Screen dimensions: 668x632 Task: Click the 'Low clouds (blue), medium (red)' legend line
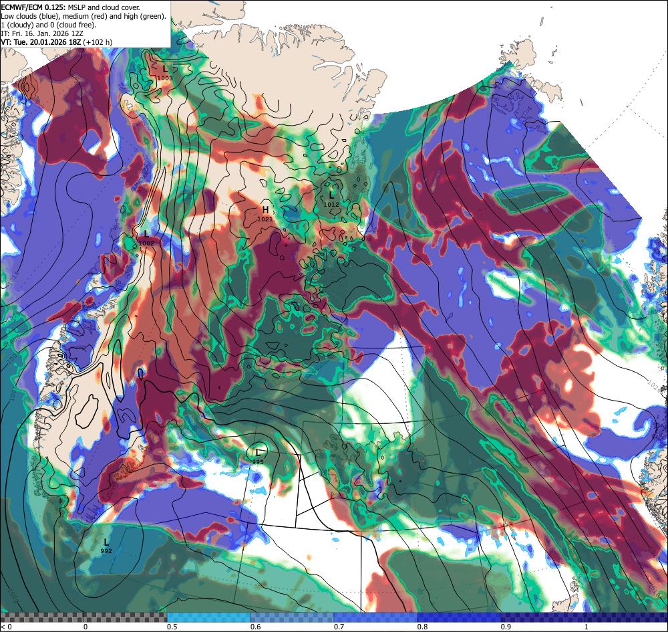(x=83, y=16)
